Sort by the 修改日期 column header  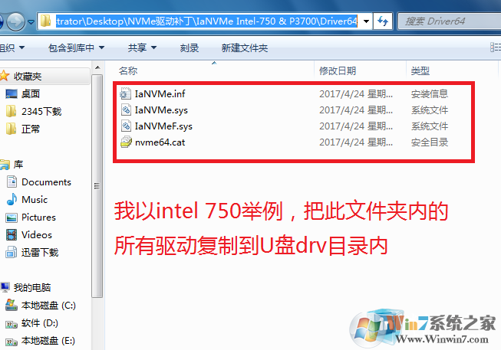click(338, 70)
